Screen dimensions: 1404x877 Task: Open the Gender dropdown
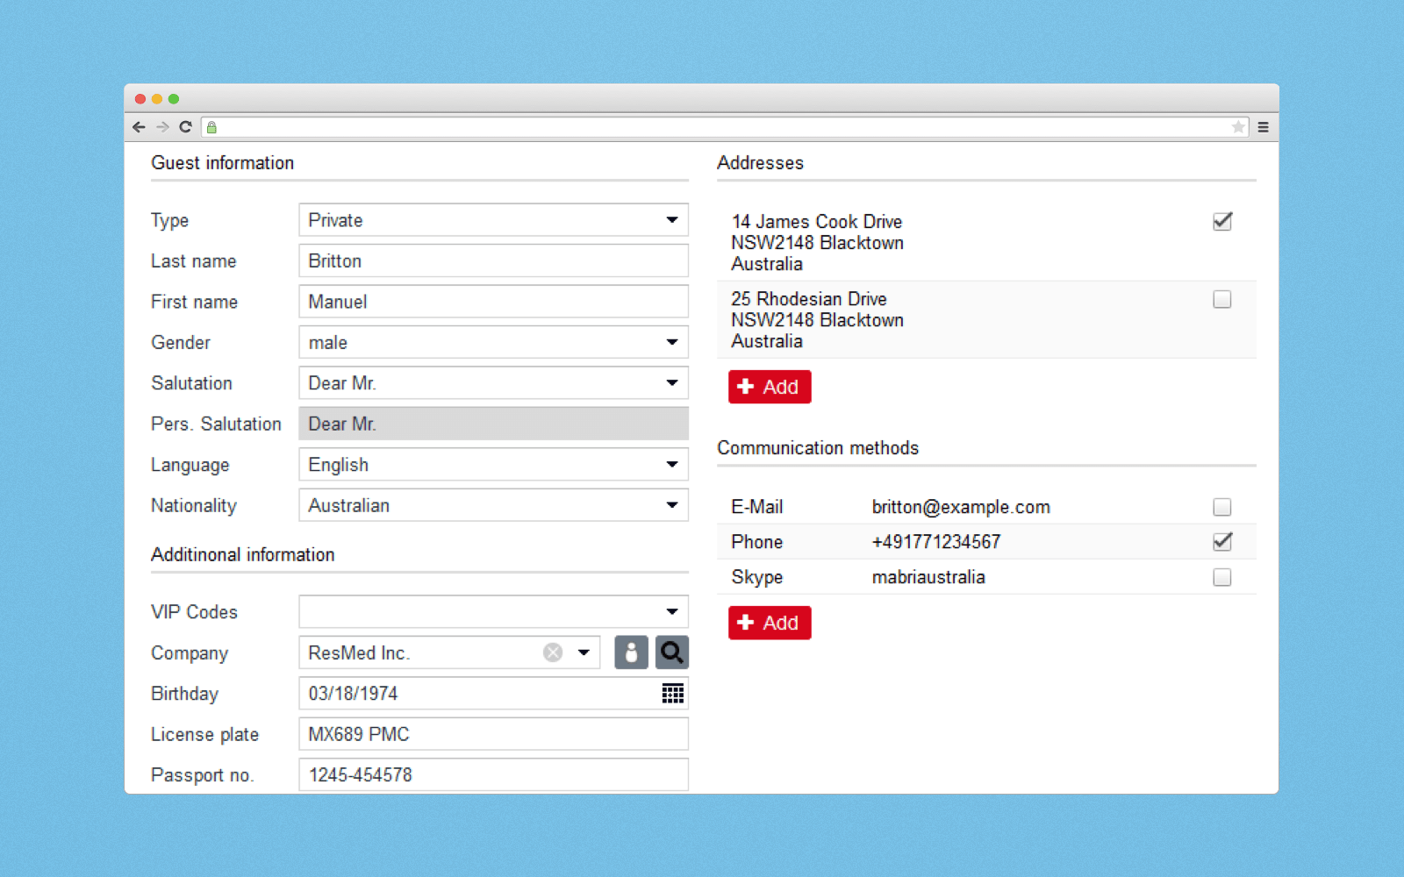(493, 342)
